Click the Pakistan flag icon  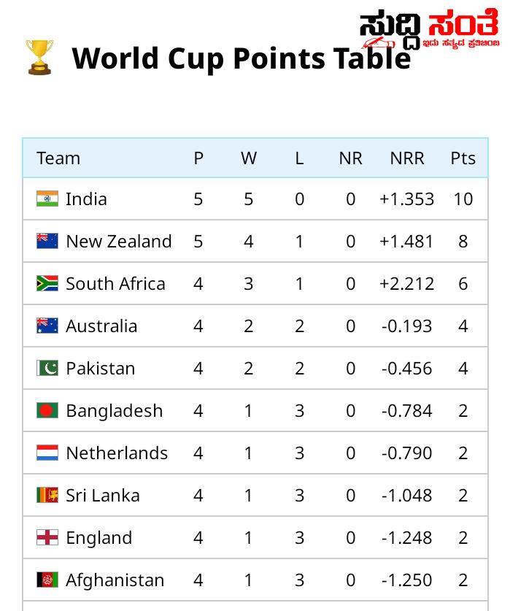coord(47,368)
